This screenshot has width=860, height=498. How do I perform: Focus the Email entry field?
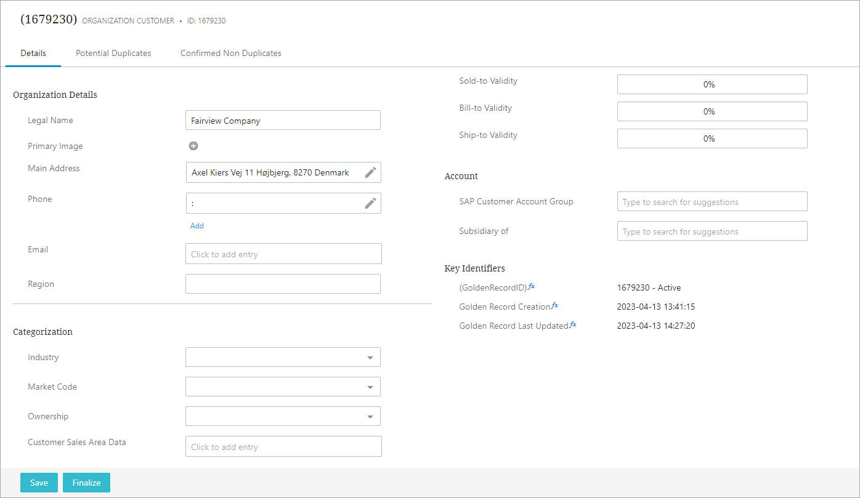283,254
